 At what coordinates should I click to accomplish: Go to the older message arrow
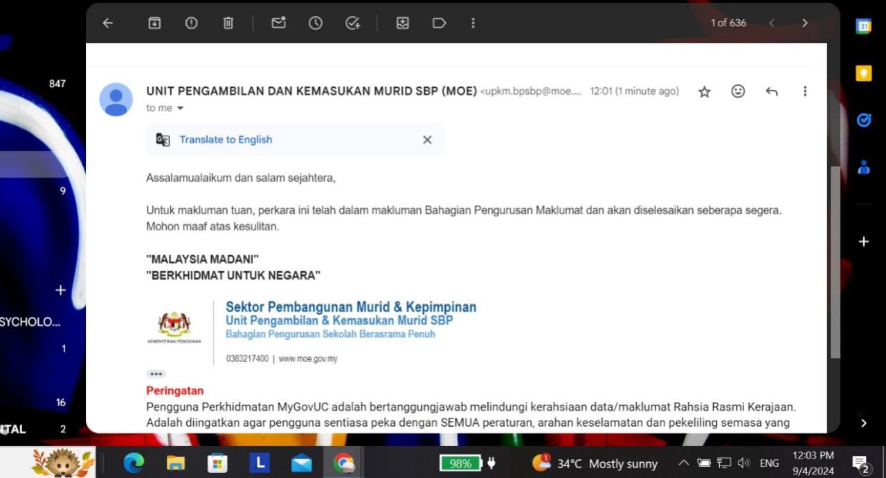804,23
